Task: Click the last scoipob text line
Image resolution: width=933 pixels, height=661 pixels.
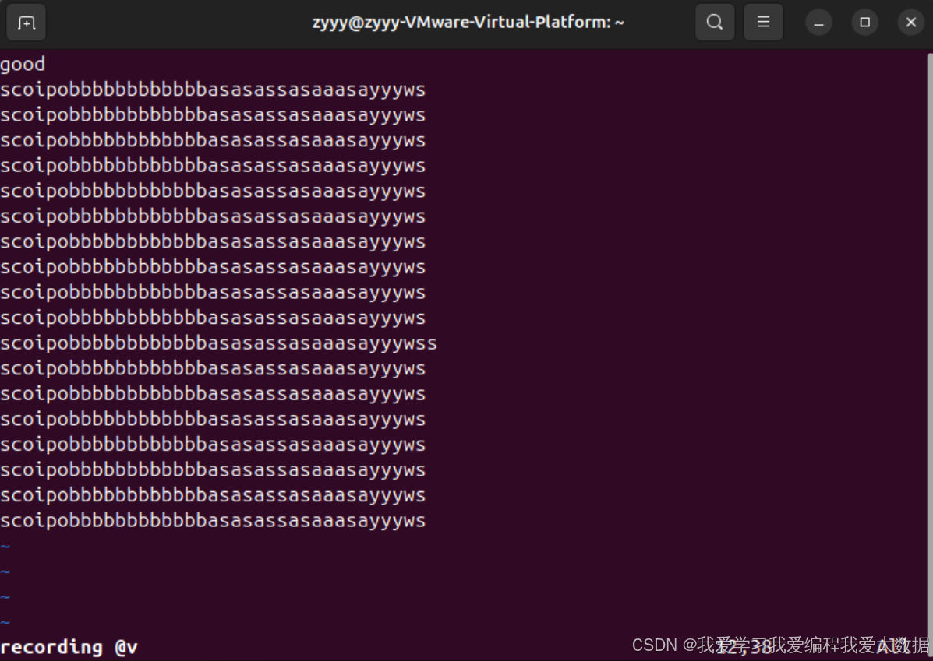Action: 212,520
